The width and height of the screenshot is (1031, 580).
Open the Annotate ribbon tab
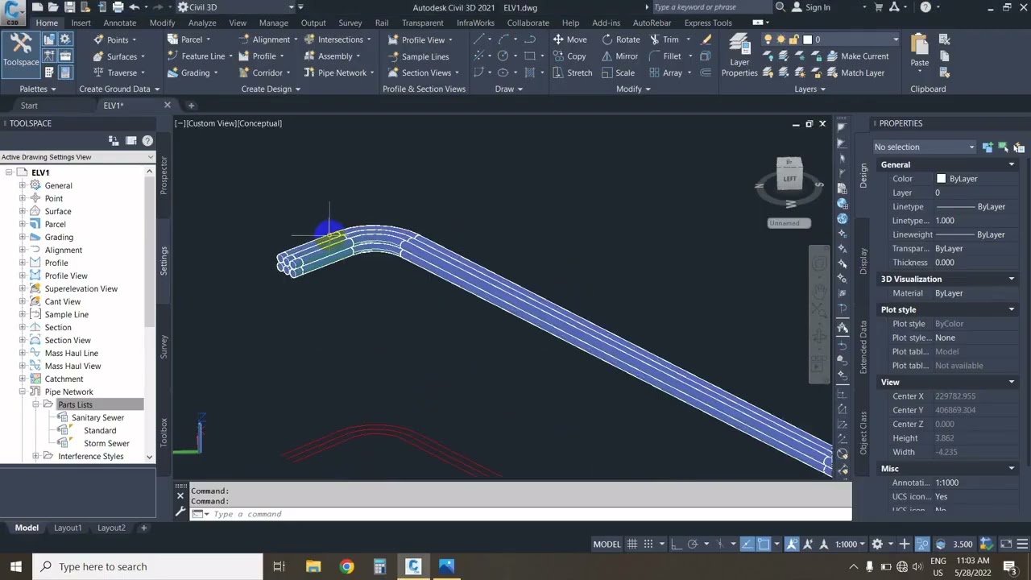[119, 23]
